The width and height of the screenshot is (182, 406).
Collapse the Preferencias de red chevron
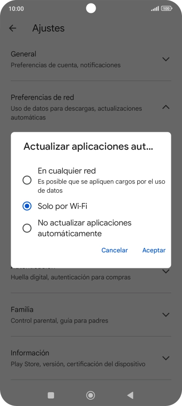(166, 107)
